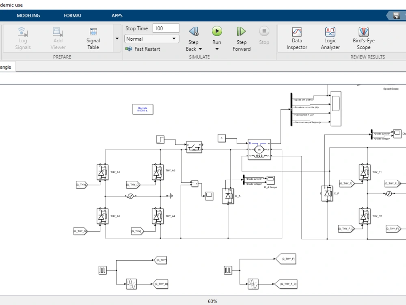Run the simulation
Viewport: 406px width, 305px height.
click(216, 32)
